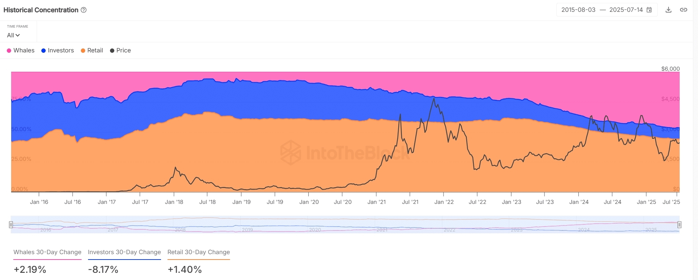Select the Investors 30-Day Change tab
The width and height of the screenshot is (698, 280).
(124, 252)
